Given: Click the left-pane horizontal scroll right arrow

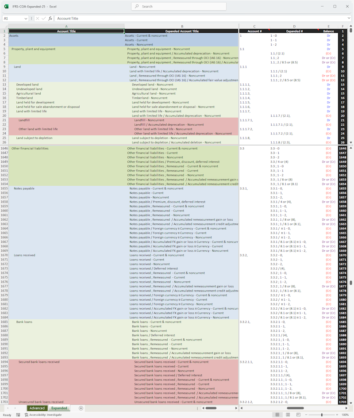Looking at the screenshot, I should click(x=236, y=408).
